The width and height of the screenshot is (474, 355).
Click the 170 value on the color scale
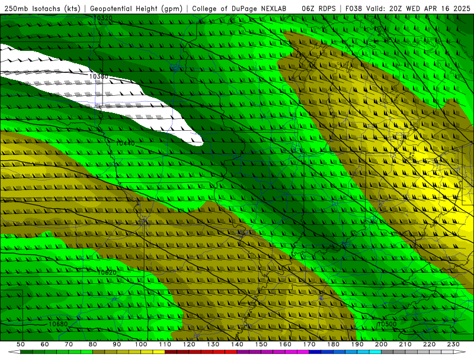point(309,344)
